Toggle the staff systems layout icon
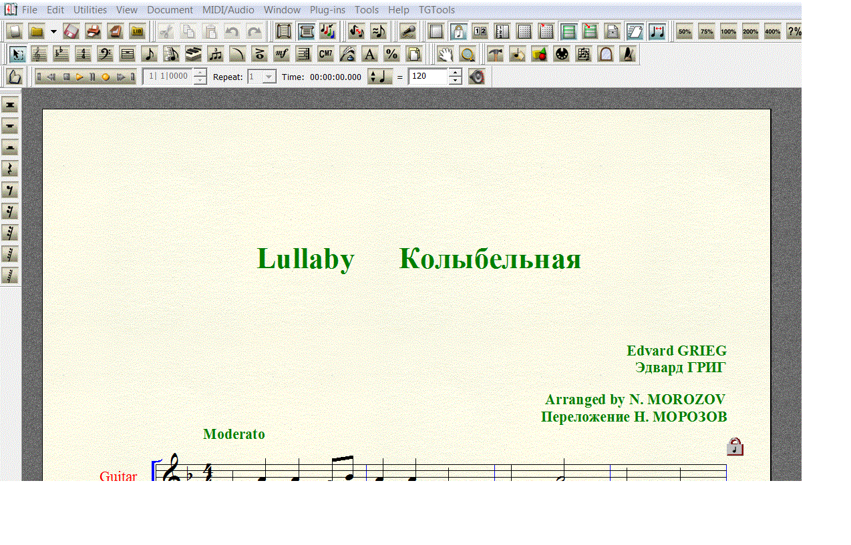Viewport: 851px width, 545px height. (568, 31)
